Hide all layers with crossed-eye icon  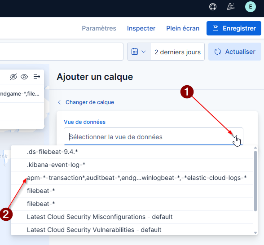tap(13, 77)
